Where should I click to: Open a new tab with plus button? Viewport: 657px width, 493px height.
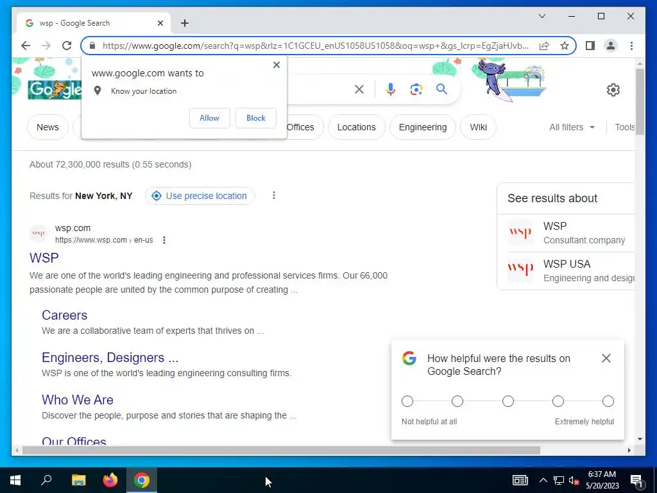tap(185, 23)
